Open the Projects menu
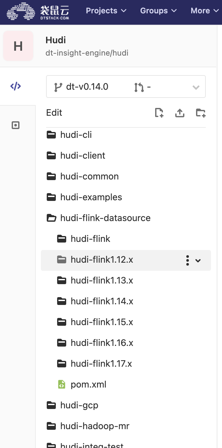Image resolution: width=222 pixels, height=448 pixels. tap(106, 11)
